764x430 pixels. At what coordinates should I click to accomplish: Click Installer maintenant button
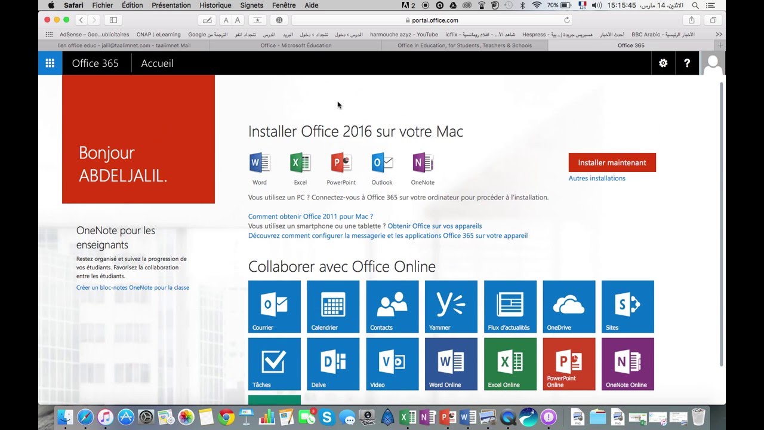point(612,162)
